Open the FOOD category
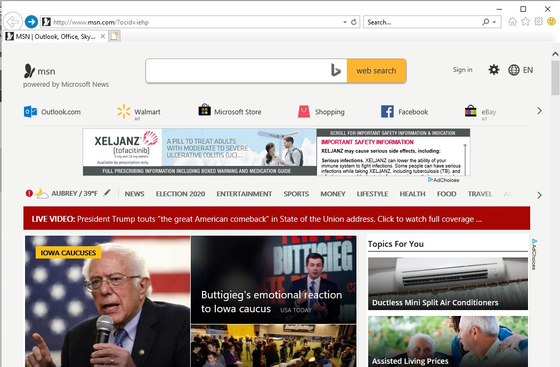The image size is (560, 367). (447, 194)
